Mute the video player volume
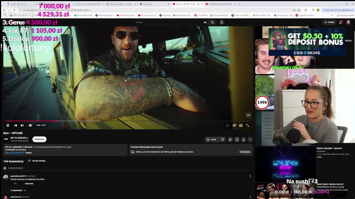355x199 pixels. point(31,125)
